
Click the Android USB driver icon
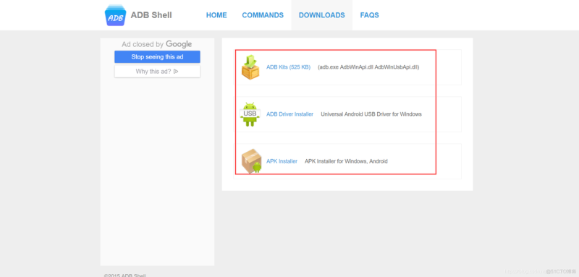pos(250,114)
